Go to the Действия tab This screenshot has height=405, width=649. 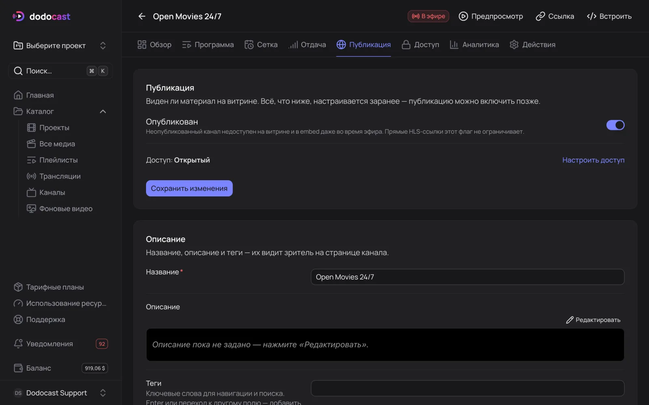(x=533, y=45)
